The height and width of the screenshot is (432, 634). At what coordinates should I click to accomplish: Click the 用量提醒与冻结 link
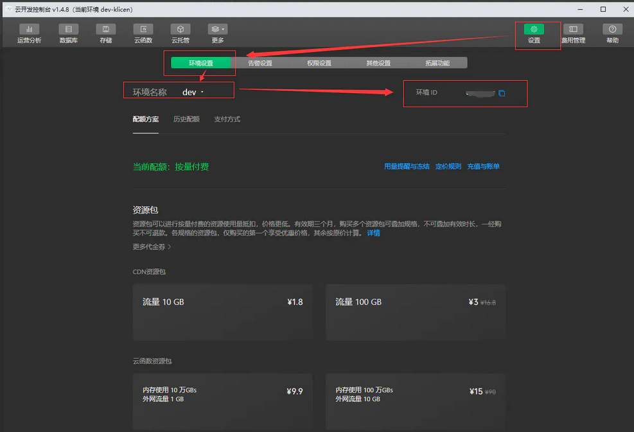(x=407, y=166)
